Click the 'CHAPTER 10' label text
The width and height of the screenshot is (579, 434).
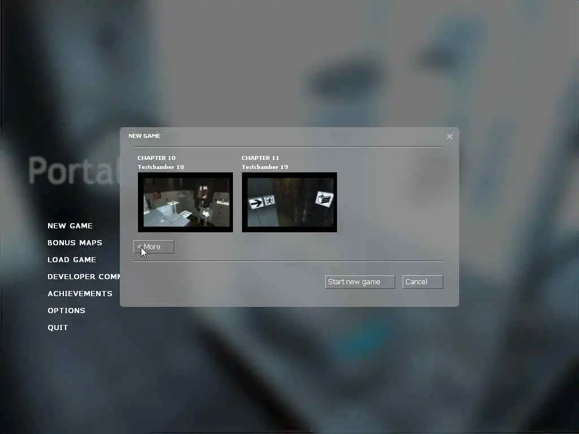[157, 158]
